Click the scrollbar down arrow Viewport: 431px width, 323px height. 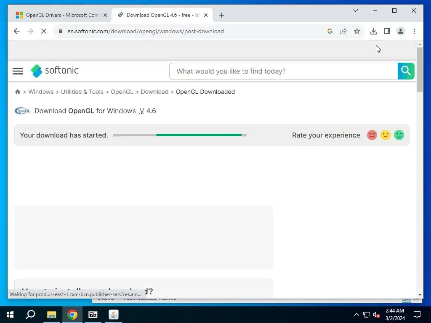(420, 295)
